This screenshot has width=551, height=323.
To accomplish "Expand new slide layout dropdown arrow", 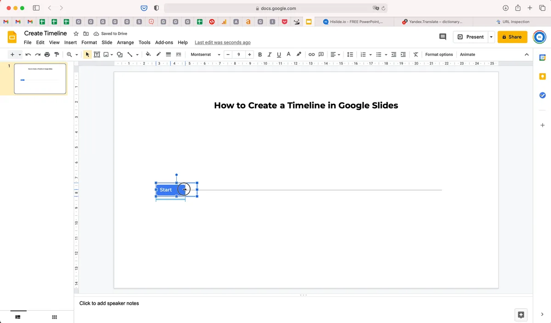I will (x=20, y=55).
